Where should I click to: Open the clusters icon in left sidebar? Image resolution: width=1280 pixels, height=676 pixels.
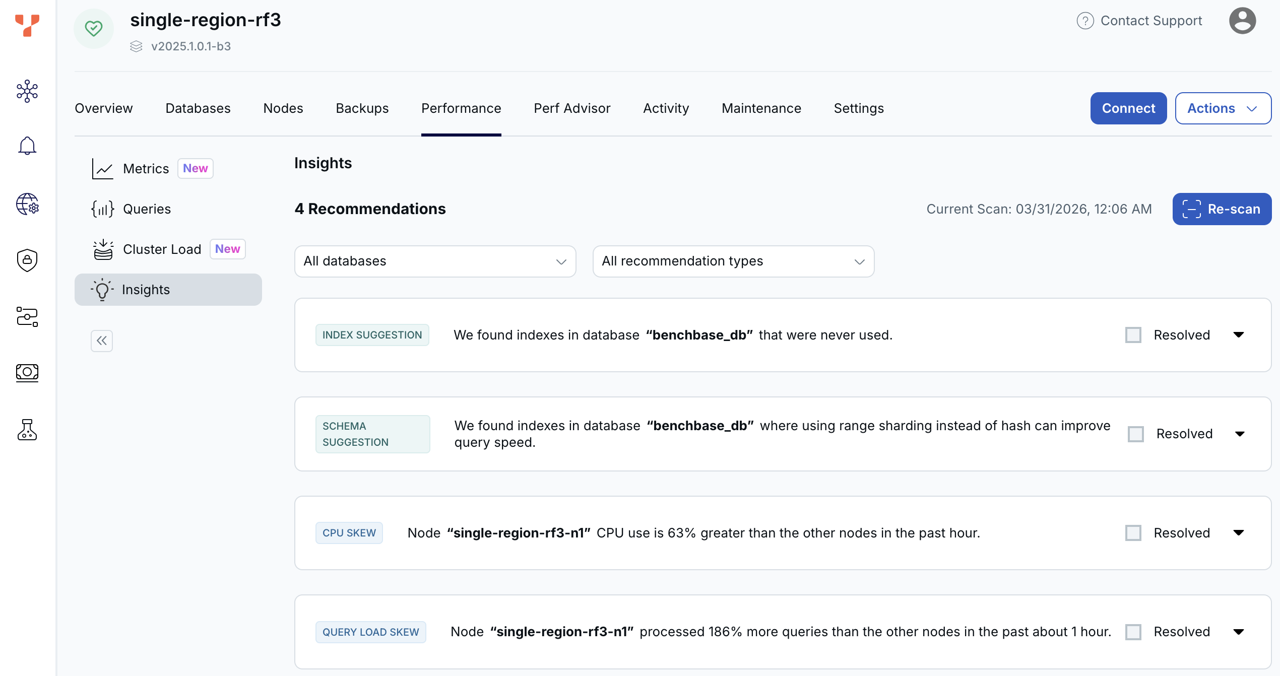27,91
